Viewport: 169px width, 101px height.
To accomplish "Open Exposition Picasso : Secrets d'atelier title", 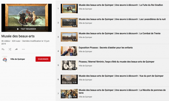I will (x=105, y=48).
